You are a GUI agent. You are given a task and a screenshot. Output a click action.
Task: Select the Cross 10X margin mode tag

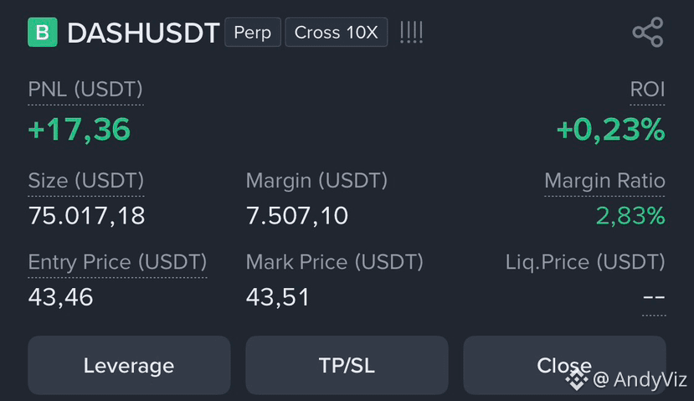(337, 33)
